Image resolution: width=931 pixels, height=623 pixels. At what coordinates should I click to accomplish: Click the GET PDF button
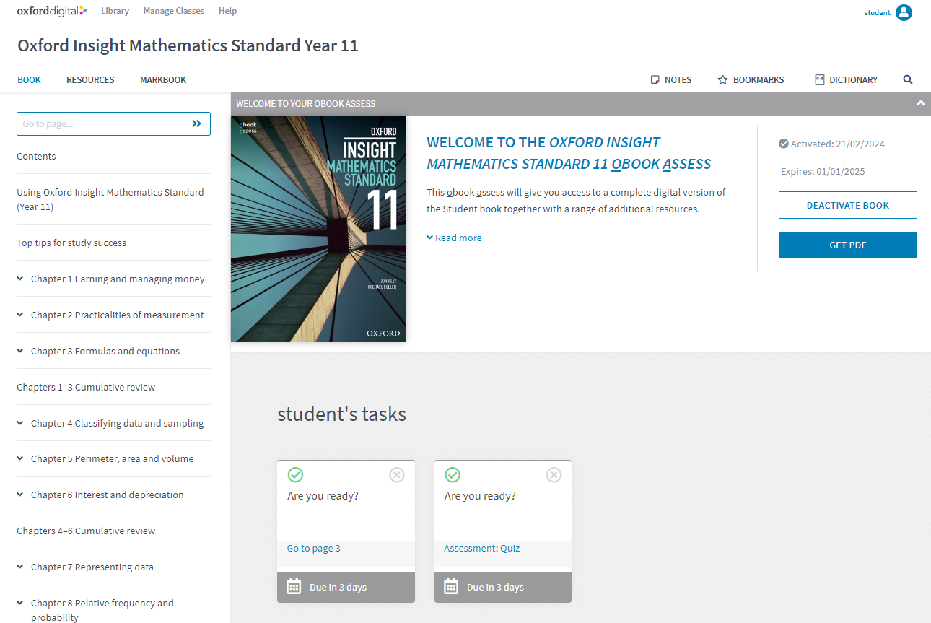pyautogui.click(x=847, y=245)
